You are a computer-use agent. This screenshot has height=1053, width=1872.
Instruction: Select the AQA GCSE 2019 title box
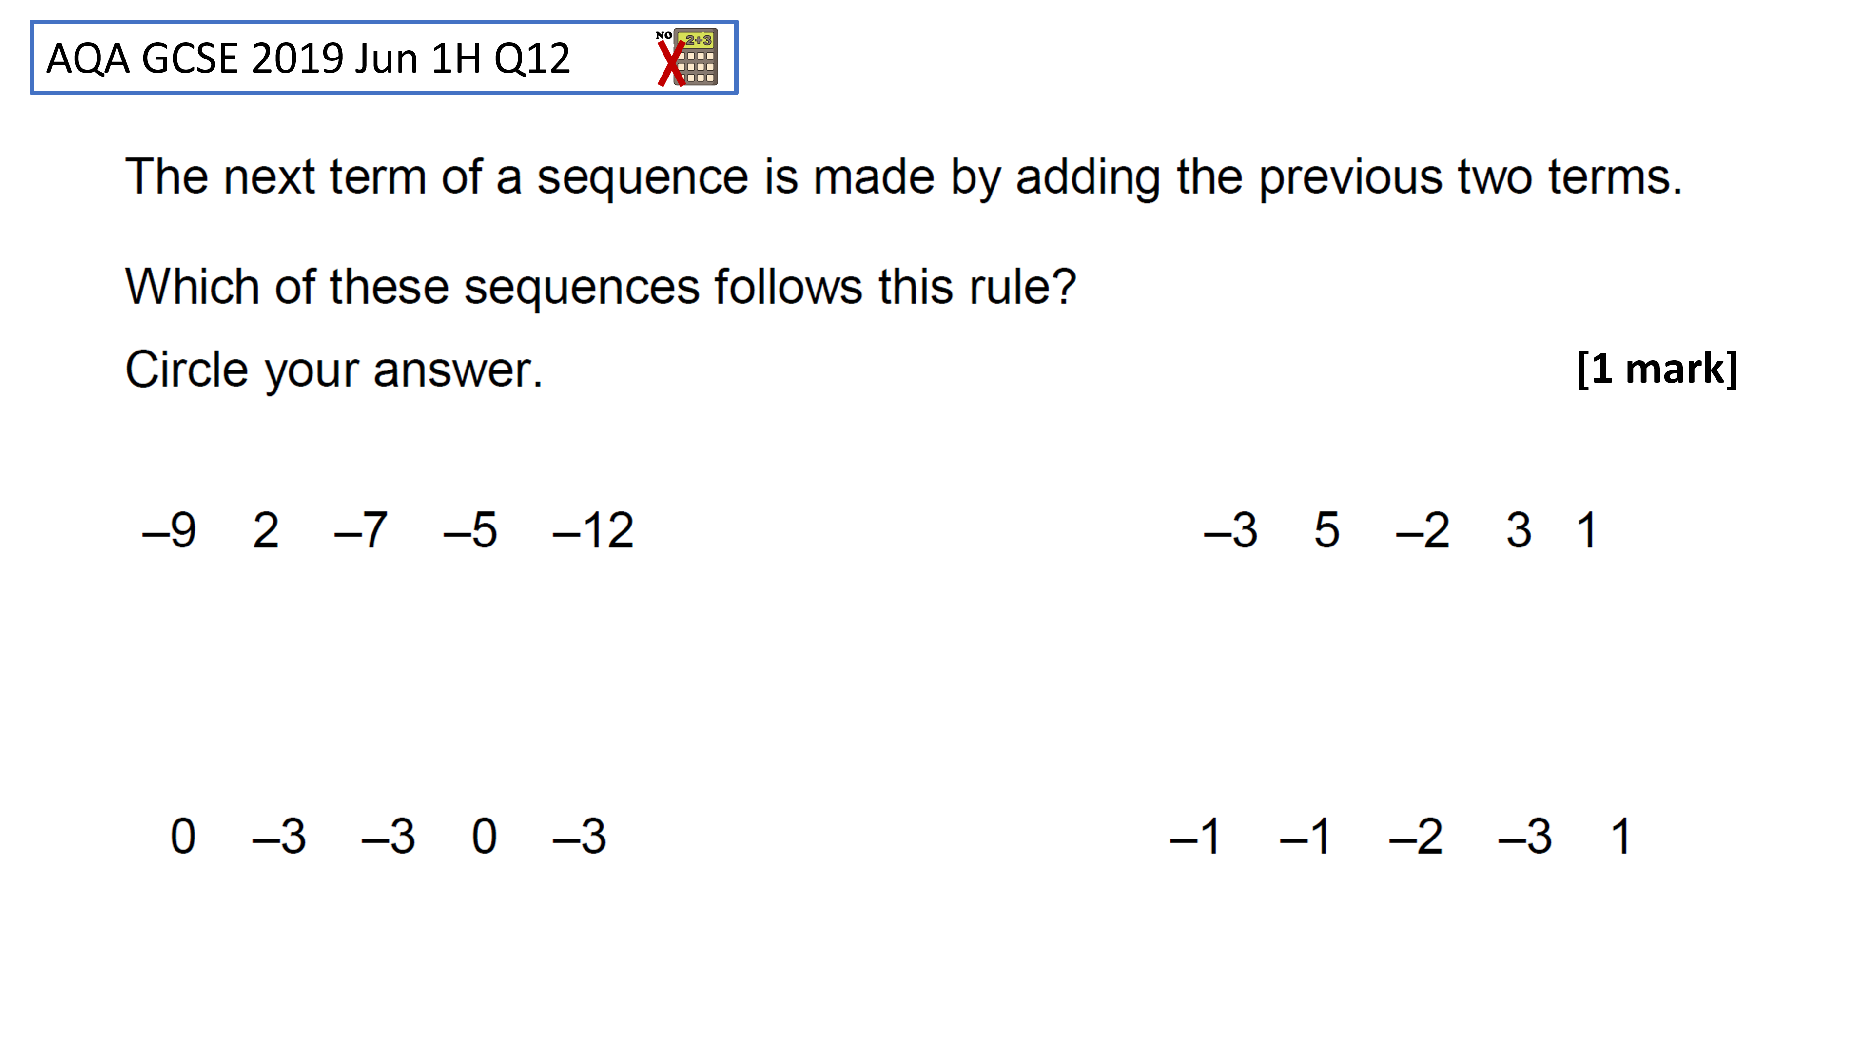click(384, 58)
